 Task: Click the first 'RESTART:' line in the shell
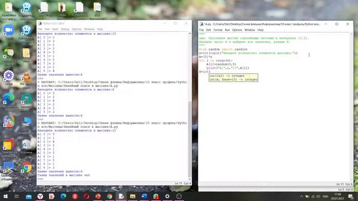112,82
